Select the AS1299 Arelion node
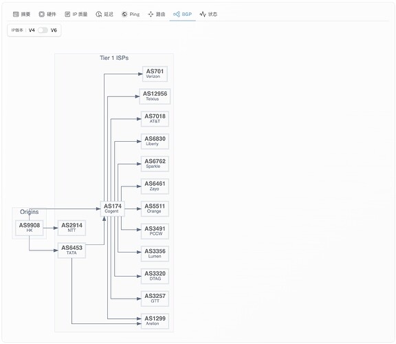 (x=155, y=321)
